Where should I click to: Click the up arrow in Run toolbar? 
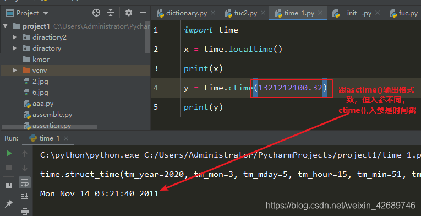coord(25,154)
